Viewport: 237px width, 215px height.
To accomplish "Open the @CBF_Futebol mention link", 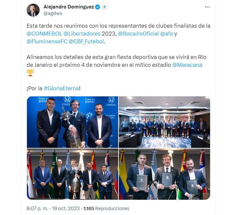I will pyautogui.click(x=86, y=41).
